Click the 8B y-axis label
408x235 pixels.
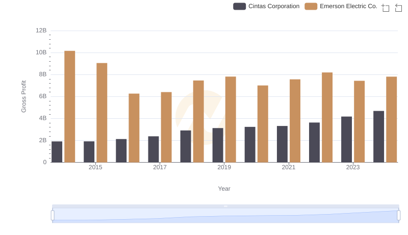43,74
